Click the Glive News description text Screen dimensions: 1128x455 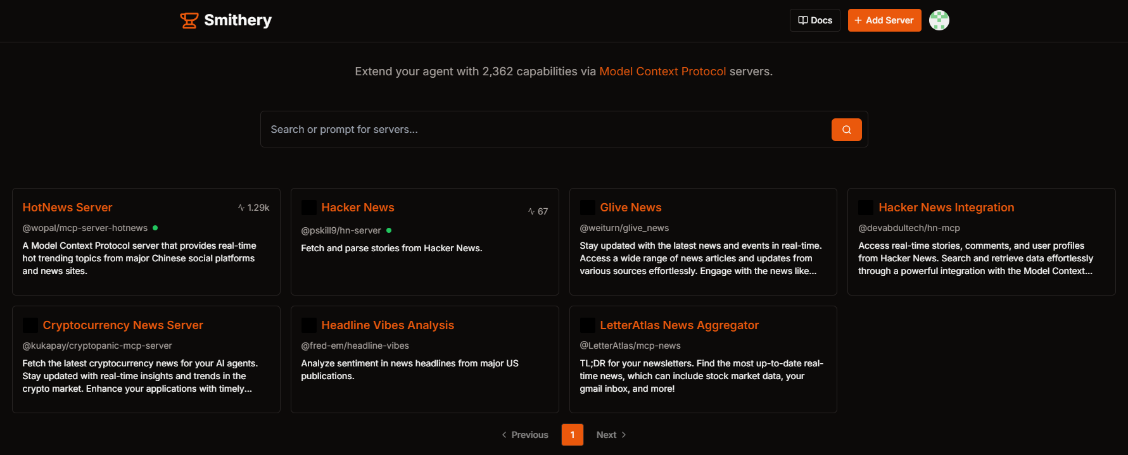700,258
